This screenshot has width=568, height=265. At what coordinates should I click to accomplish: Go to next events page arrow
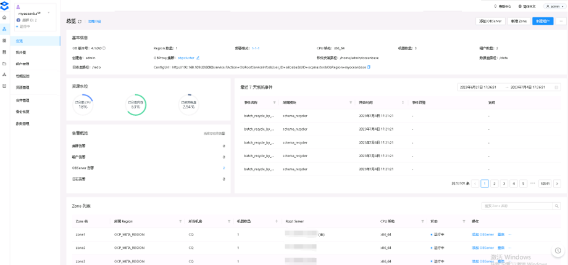pyautogui.click(x=557, y=184)
